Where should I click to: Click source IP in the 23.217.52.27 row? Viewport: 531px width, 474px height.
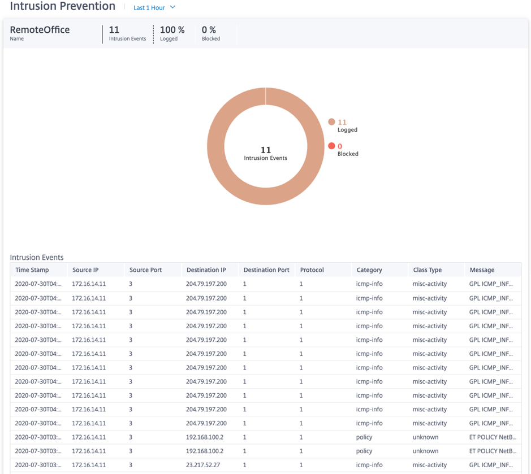coord(89,465)
